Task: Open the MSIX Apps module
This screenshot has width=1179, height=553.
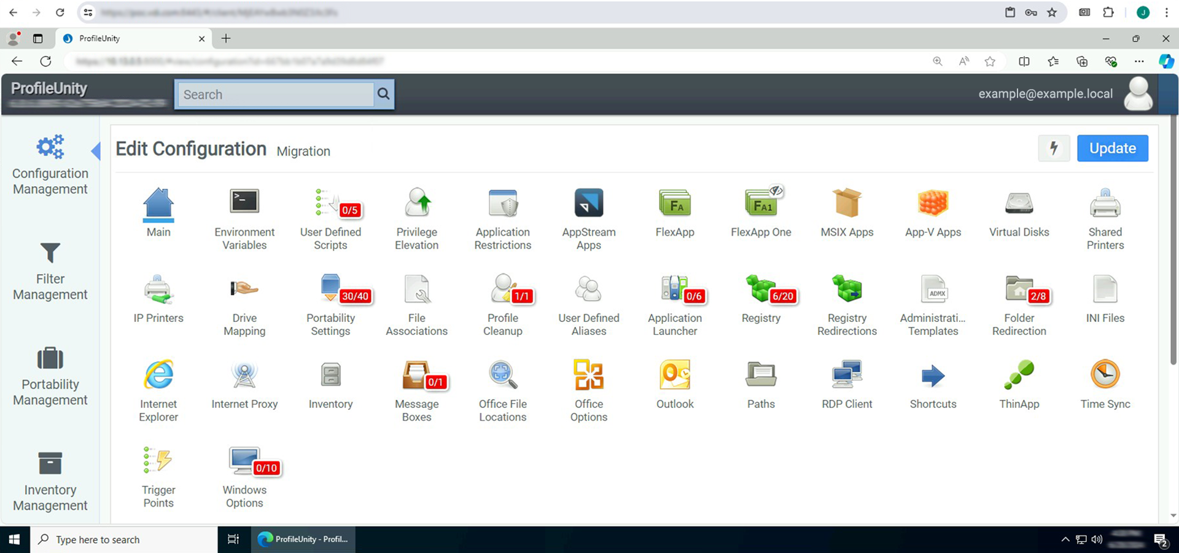Action: pos(847,204)
